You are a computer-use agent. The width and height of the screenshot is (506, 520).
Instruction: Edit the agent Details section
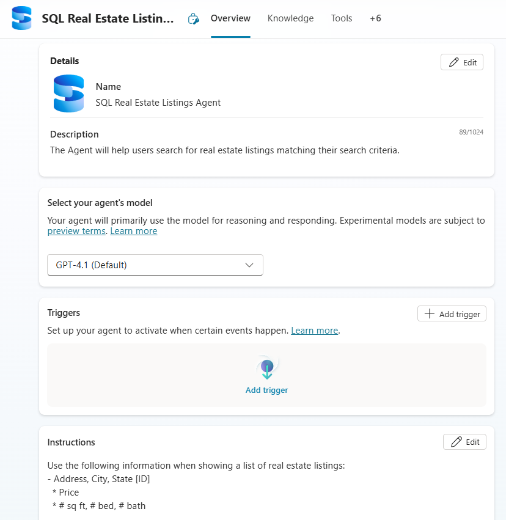pyautogui.click(x=461, y=62)
